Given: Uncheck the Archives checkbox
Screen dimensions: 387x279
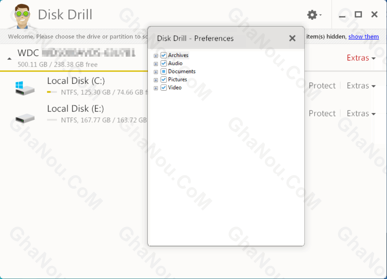Looking at the screenshot, I should pyautogui.click(x=163, y=55).
